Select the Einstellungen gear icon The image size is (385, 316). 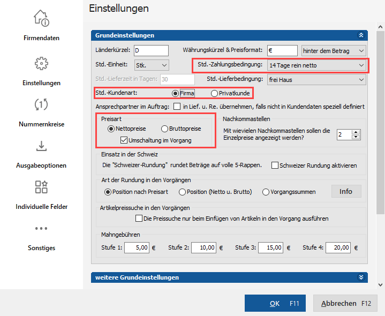(x=41, y=63)
